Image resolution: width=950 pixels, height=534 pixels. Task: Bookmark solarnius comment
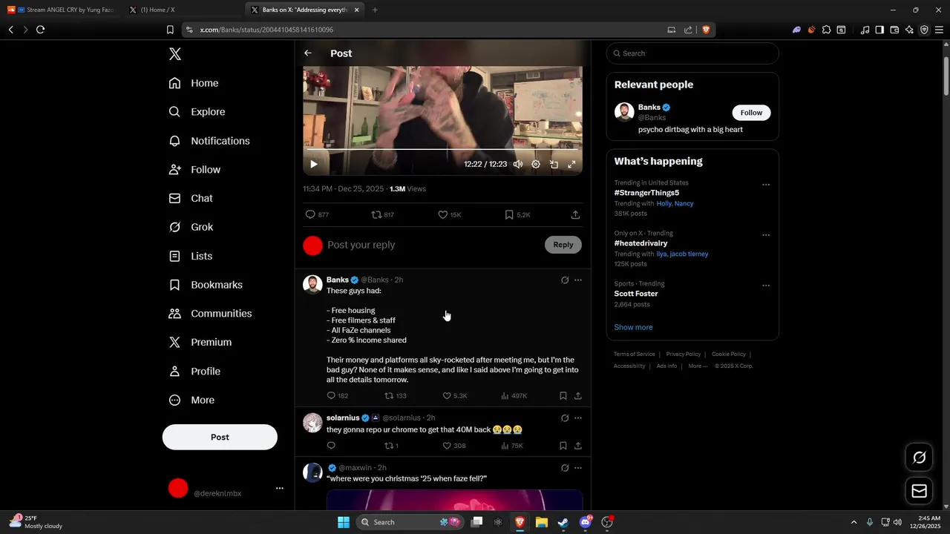563,446
